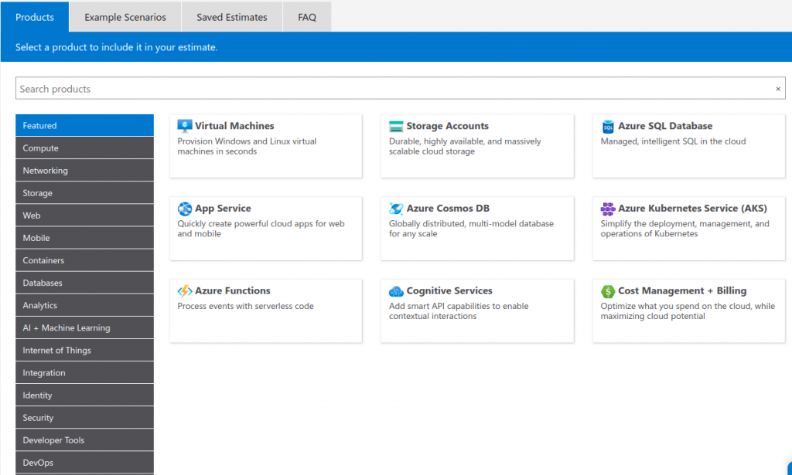Select the Databases category

[84, 283]
